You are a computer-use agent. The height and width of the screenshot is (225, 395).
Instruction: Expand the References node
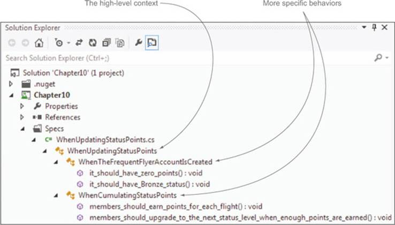point(22,117)
